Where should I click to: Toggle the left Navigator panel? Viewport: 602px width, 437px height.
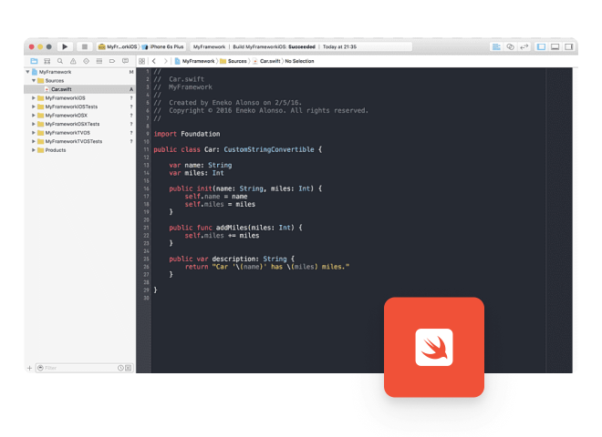coord(541,46)
